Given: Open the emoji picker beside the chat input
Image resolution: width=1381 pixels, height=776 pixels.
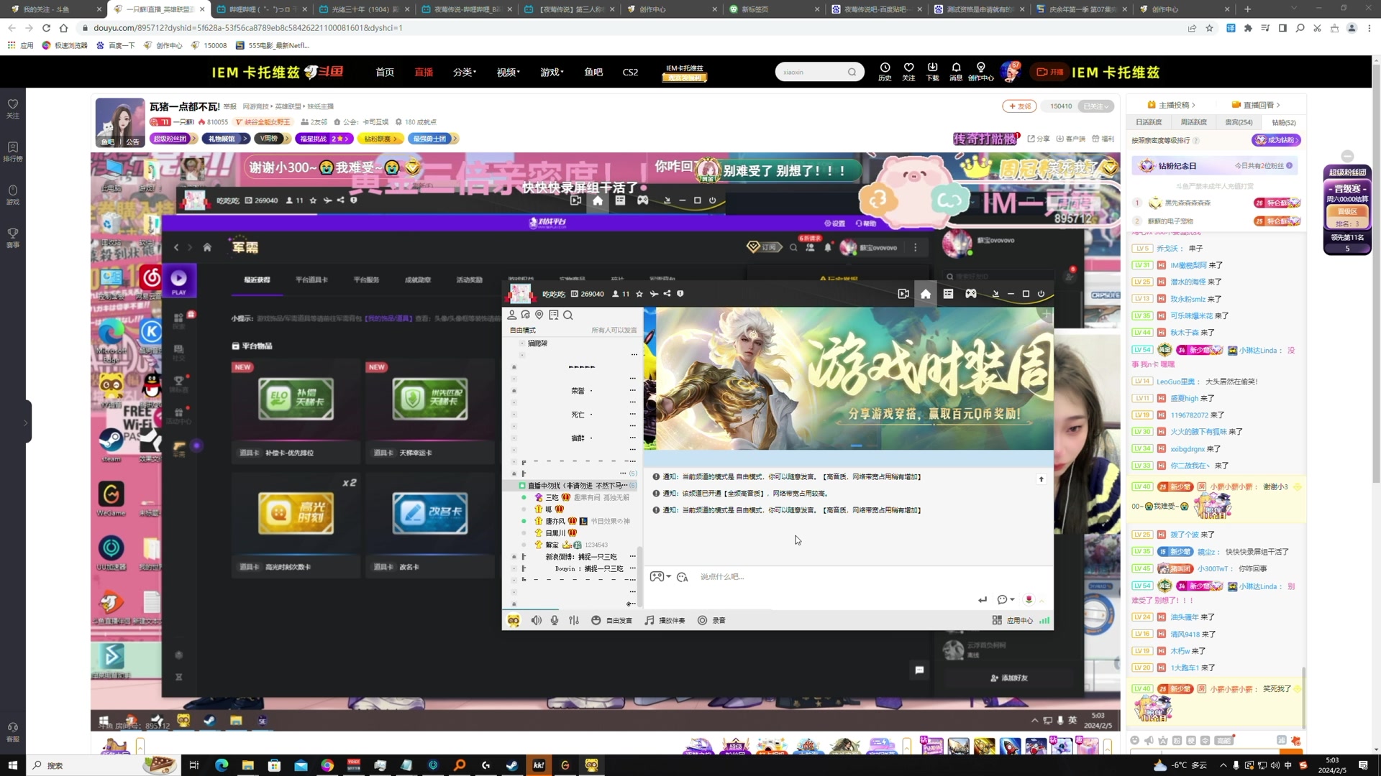Looking at the screenshot, I should [682, 576].
